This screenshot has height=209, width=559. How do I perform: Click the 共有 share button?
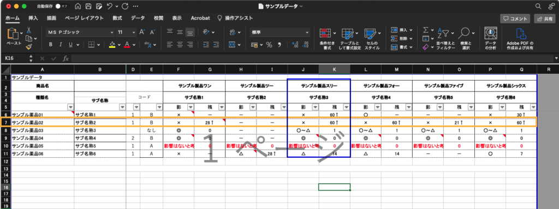click(545, 19)
